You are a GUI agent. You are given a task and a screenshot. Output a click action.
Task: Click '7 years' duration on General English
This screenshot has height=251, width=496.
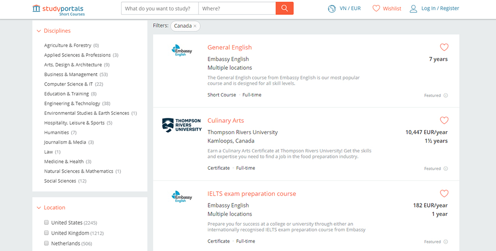click(x=438, y=59)
